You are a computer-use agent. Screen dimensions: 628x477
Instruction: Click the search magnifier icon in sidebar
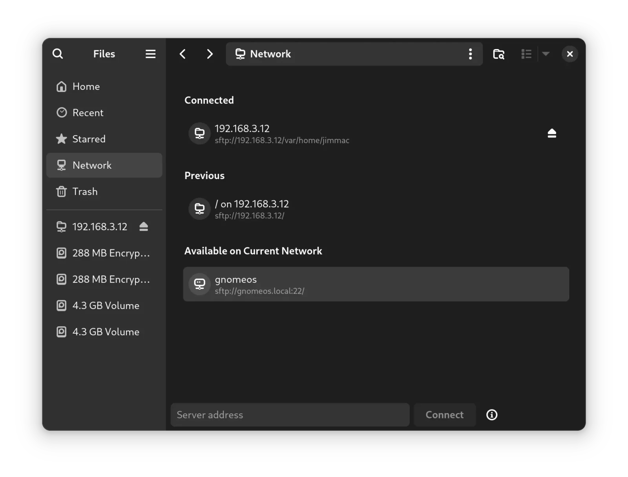tap(58, 54)
